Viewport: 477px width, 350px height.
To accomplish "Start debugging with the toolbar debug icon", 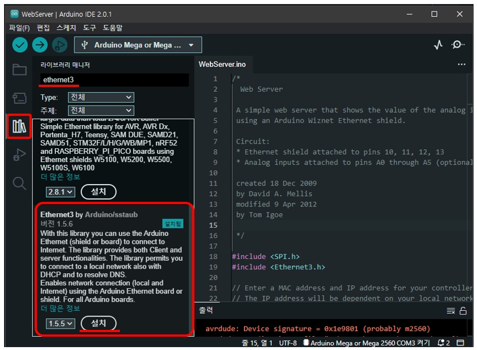I will coord(59,45).
